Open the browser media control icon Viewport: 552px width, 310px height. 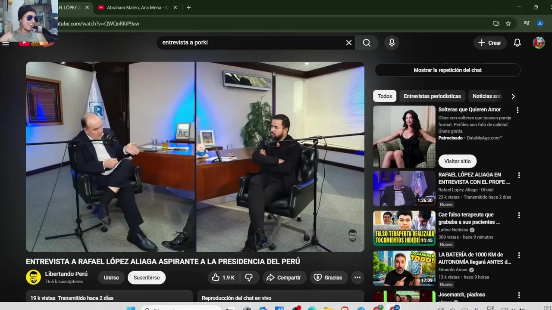click(527, 23)
